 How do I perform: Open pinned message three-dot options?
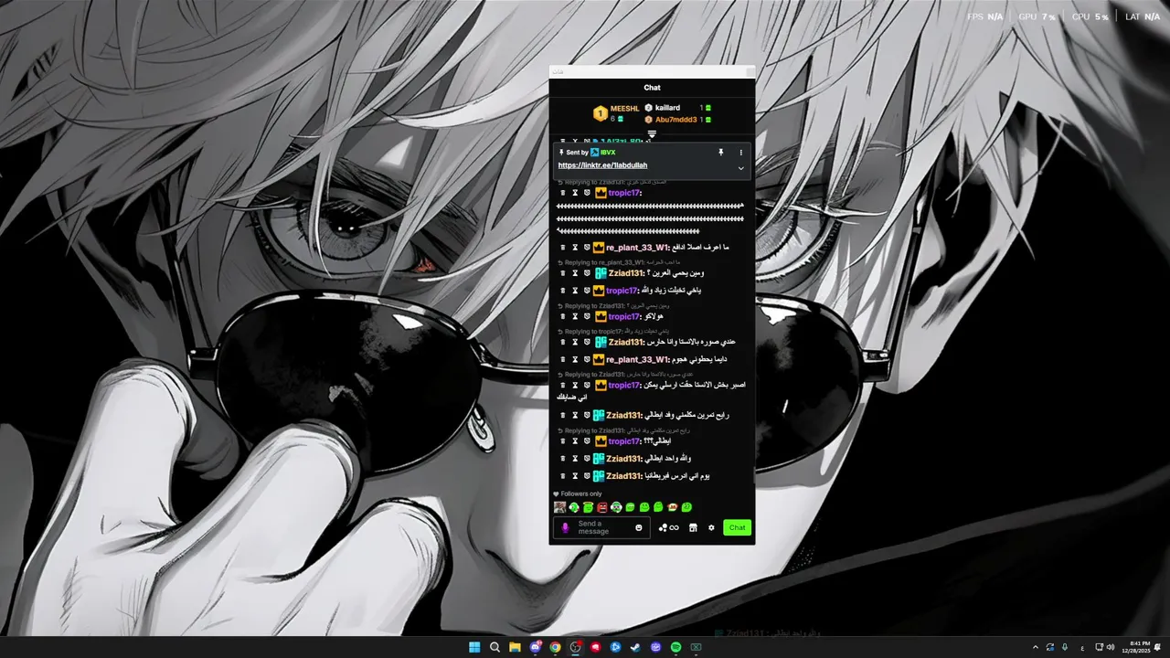(x=741, y=153)
